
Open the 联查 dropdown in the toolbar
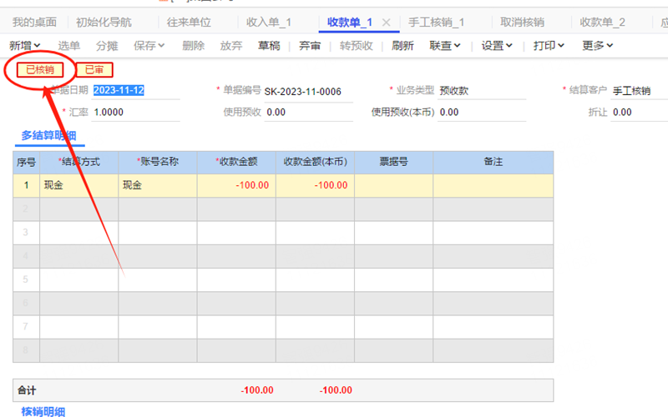point(444,46)
